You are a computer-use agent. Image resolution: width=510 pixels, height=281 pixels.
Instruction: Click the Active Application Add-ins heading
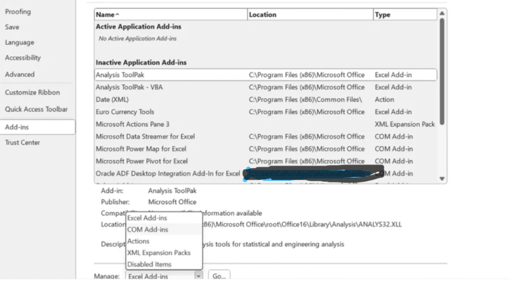[138, 27]
